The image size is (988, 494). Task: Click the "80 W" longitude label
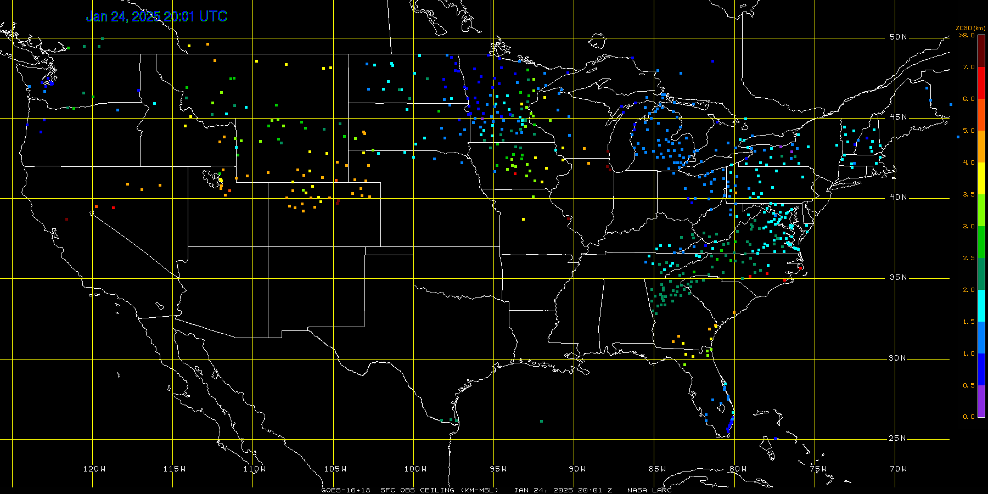pyautogui.click(x=738, y=469)
